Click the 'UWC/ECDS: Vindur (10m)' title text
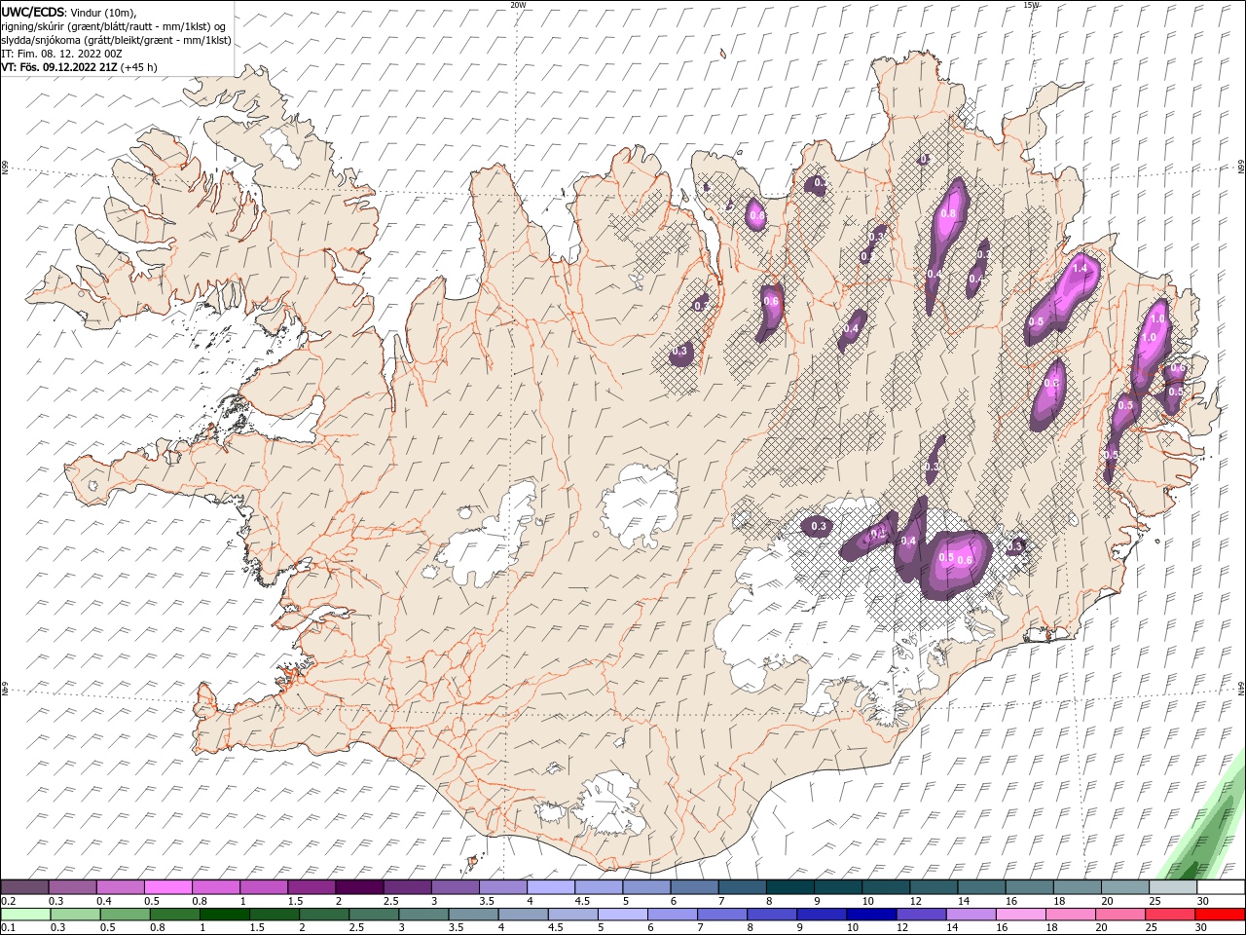Image resolution: width=1246 pixels, height=935 pixels. click(x=68, y=12)
